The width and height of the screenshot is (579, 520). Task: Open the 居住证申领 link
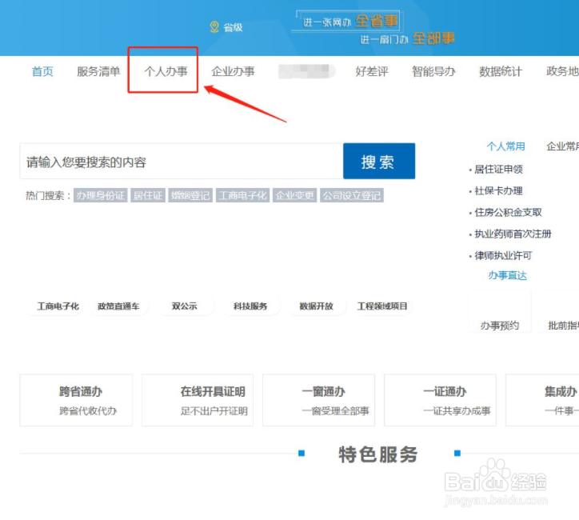[498, 170]
